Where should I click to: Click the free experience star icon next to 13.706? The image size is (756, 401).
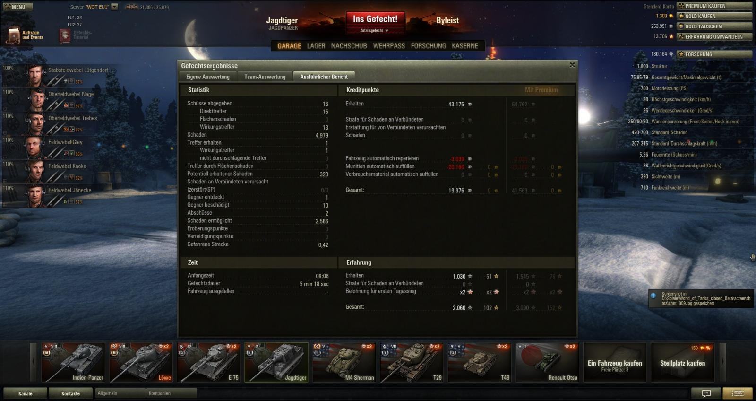tap(671, 36)
